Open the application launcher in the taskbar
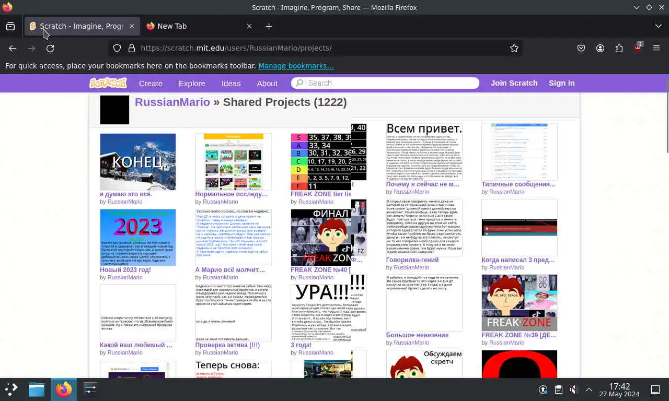This screenshot has height=401, width=669. (x=11, y=390)
